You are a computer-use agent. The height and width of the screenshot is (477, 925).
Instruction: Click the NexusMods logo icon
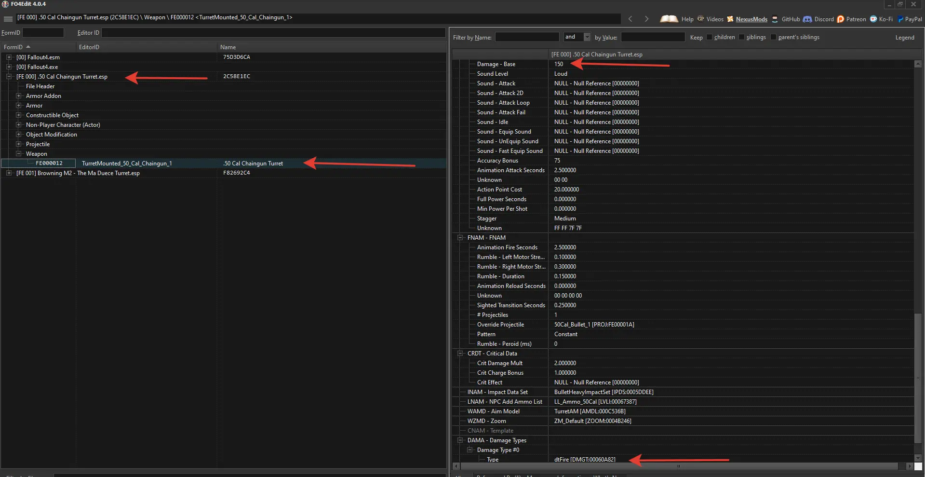coord(730,19)
